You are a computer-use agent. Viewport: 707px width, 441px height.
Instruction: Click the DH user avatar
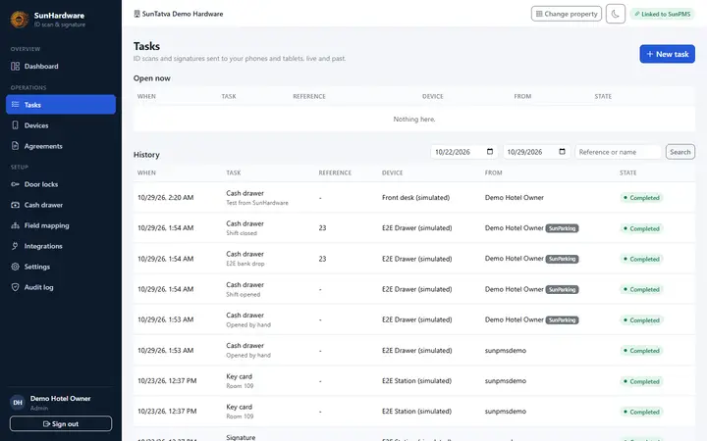click(18, 403)
